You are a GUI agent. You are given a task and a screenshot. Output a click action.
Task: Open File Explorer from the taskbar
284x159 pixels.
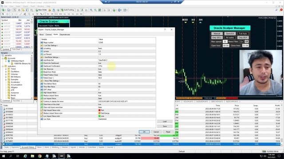(32, 156)
